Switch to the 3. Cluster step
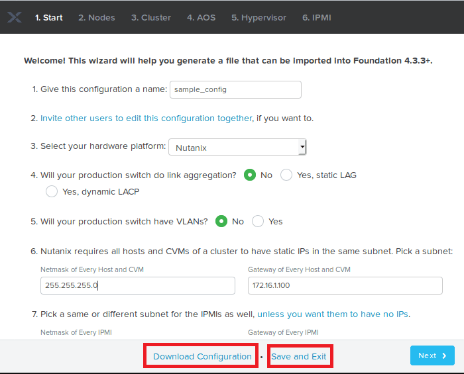Screen dimensions: 464x374 click(151, 18)
